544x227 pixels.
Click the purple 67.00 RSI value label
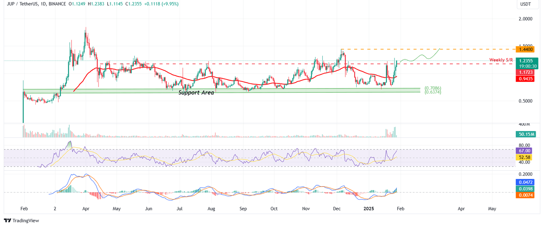coord(526,151)
